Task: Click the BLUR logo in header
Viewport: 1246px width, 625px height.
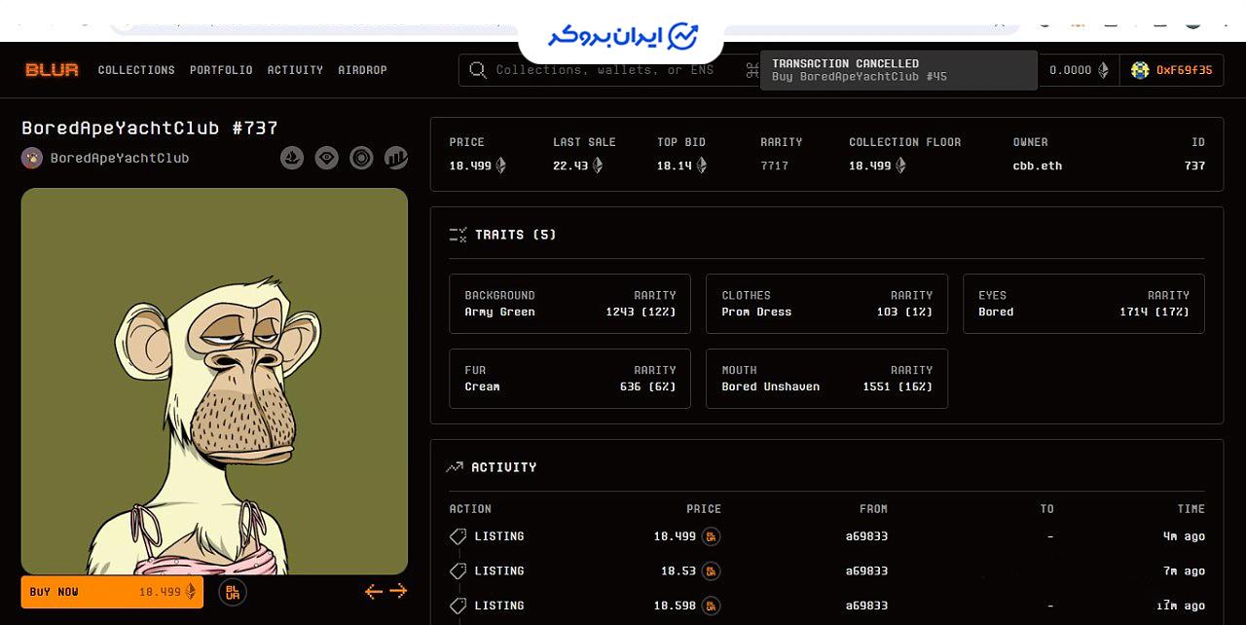Action: point(52,70)
